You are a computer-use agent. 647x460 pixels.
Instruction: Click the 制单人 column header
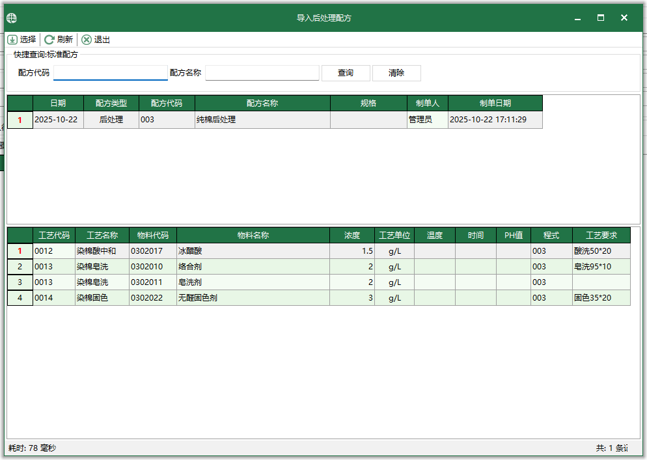pos(421,103)
